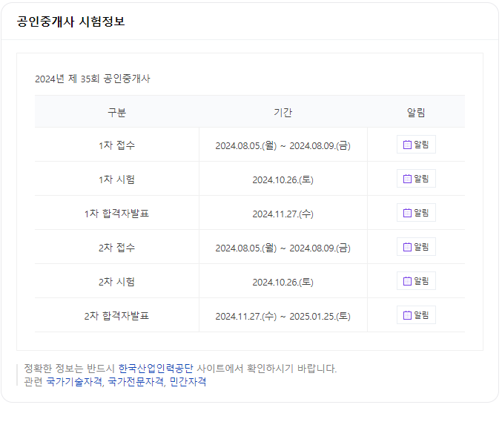Open the 국가전문자격 link
Screen dimensions: 502x422
(x=136, y=382)
